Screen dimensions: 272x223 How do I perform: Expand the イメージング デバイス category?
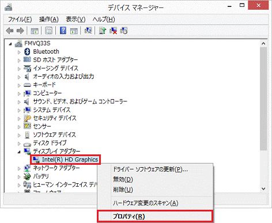coord(19,69)
